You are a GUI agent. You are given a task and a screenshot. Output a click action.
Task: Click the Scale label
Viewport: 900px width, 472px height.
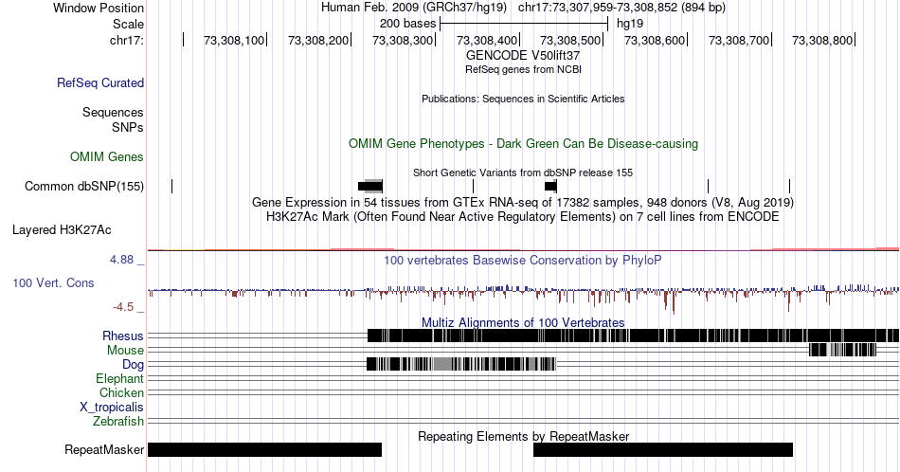tap(129, 24)
